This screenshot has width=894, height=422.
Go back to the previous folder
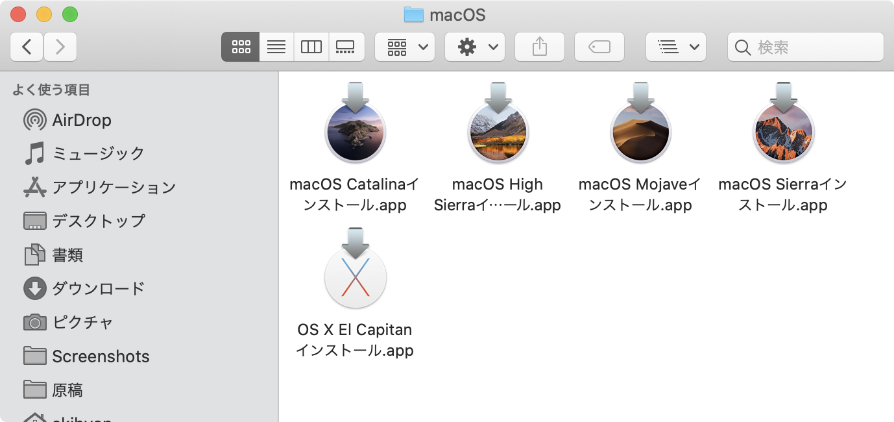[x=26, y=46]
